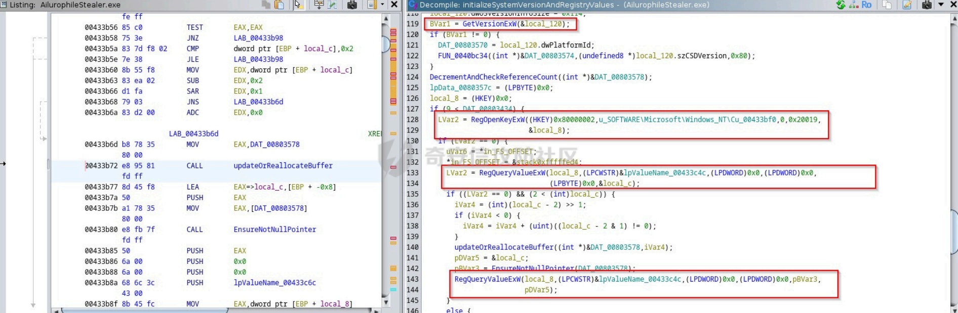This screenshot has height=313, width=958.
Task: Re-decompile using the green refresh icon
Action: click(x=841, y=5)
